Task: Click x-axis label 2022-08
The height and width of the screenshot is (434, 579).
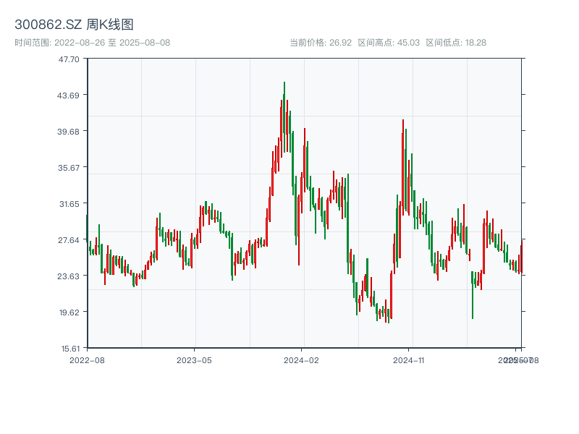Action: [87, 360]
